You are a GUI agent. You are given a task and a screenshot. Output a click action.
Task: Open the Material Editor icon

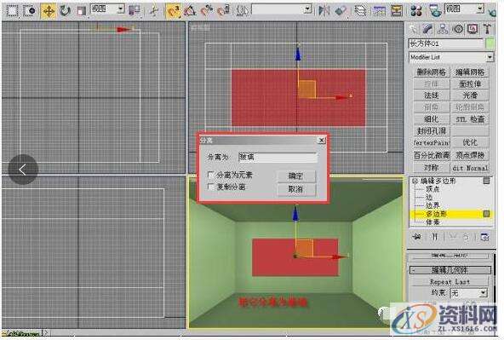click(416, 11)
